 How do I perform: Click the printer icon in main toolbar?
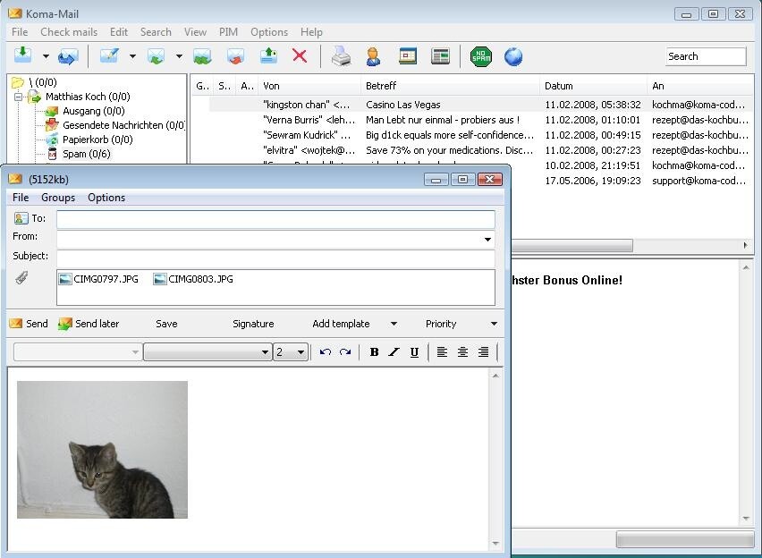pyautogui.click(x=342, y=56)
